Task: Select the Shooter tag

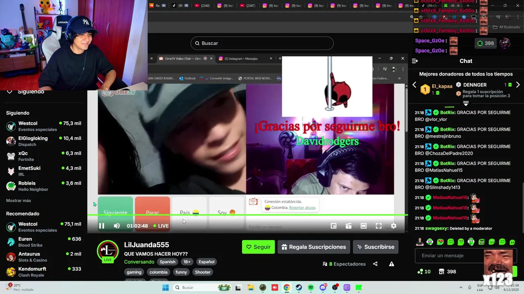Action: (203, 272)
